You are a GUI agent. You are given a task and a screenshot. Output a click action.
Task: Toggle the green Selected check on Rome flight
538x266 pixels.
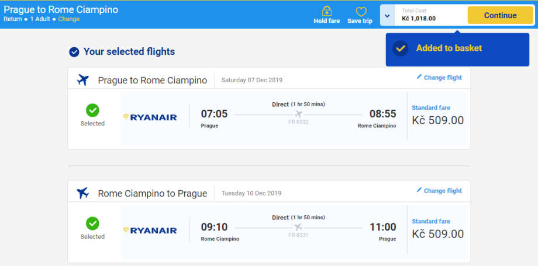92,223
